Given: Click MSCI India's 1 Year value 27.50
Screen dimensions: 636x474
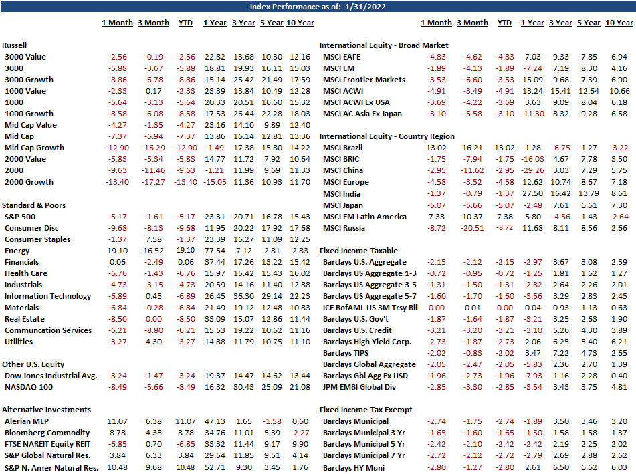Looking at the screenshot, I should [532, 194].
